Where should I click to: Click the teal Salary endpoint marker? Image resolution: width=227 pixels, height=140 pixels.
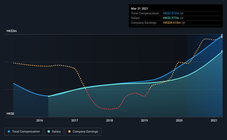(222, 51)
